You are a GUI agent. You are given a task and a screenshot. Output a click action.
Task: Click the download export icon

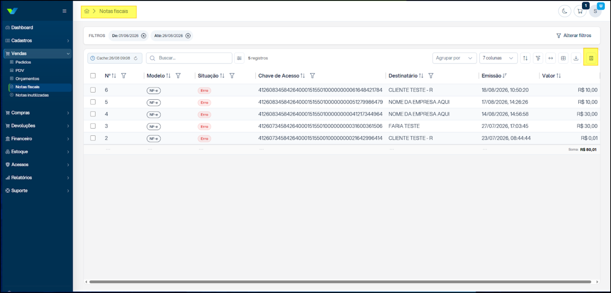pyautogui.click(x=576, y=58)
